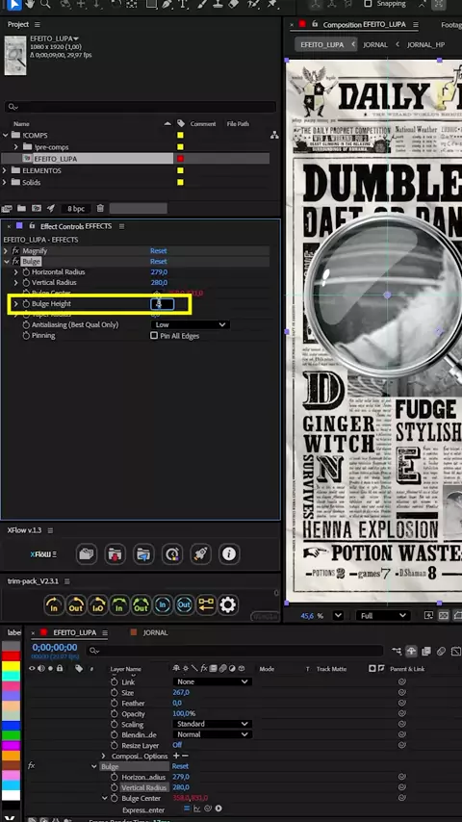Click the delete trash icon in Project panel
The height and width of the screenshot is (822, 462).
[100, 208]
